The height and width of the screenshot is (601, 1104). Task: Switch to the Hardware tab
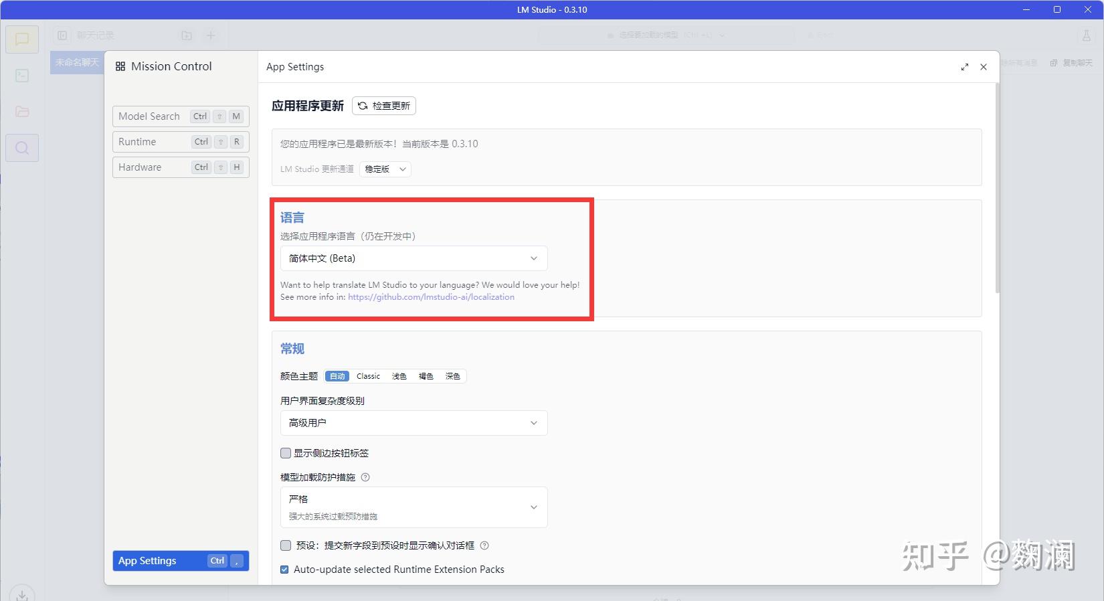181,167
